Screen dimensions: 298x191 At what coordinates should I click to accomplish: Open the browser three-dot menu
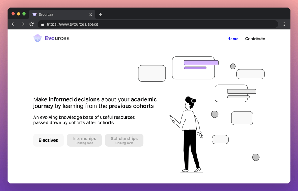pyautogui.click(x=284, y=24)
